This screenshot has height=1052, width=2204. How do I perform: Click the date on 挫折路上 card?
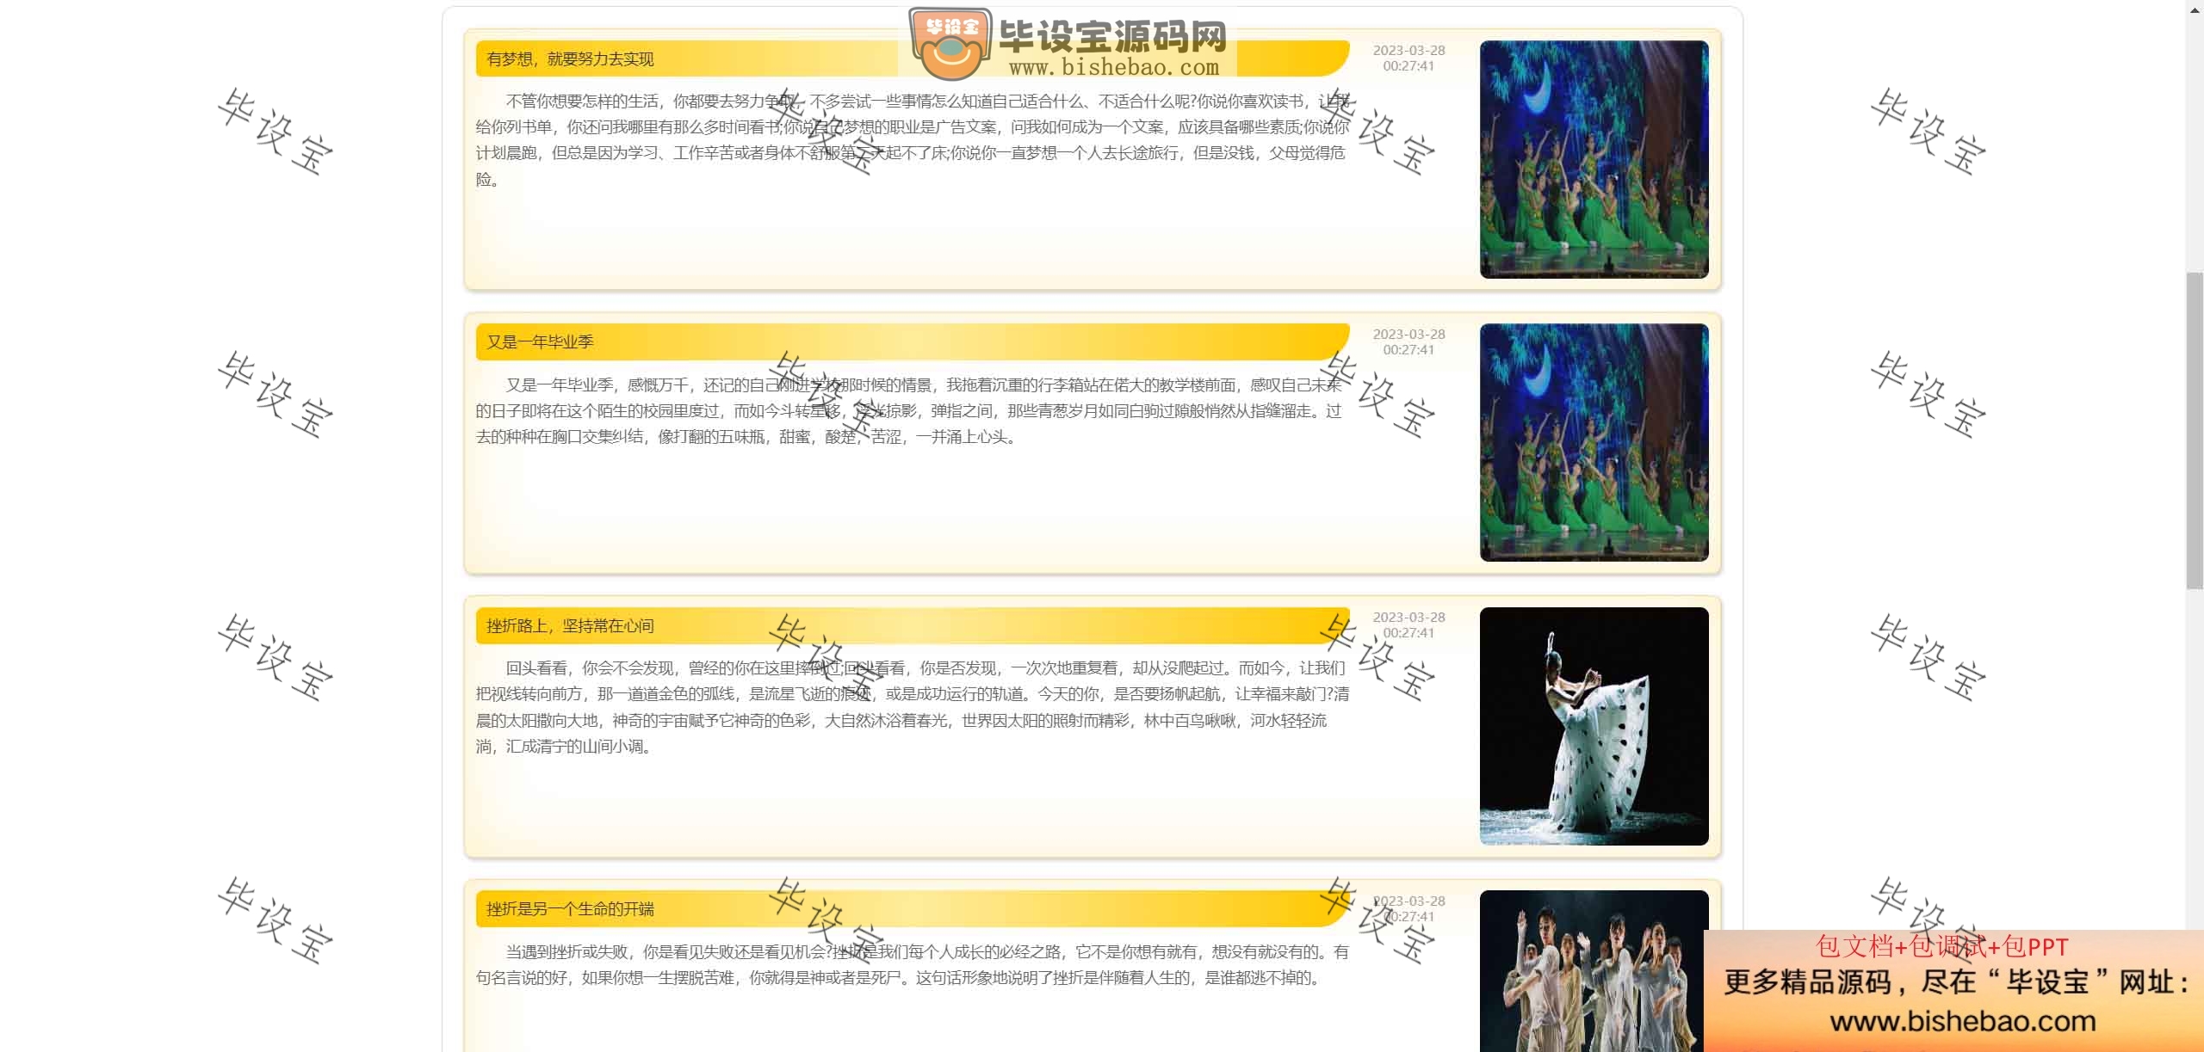click(1408, 625)
